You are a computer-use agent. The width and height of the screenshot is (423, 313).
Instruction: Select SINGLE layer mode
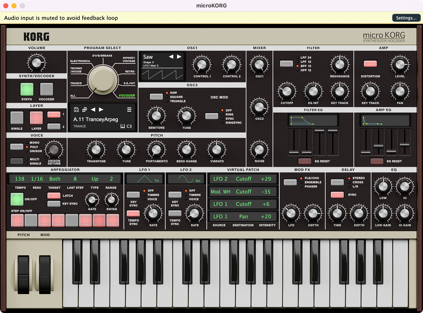tap(17, 118)
